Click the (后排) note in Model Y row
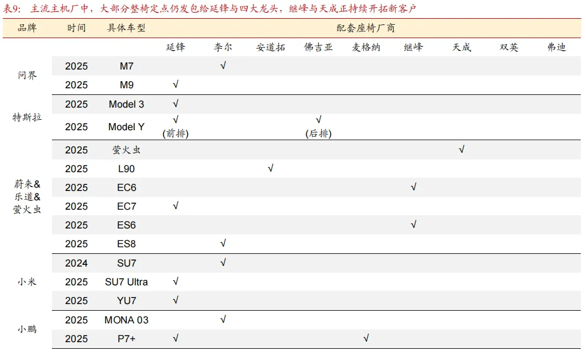Viewport: 588px width, 351px height. click(x=319, y=134)
